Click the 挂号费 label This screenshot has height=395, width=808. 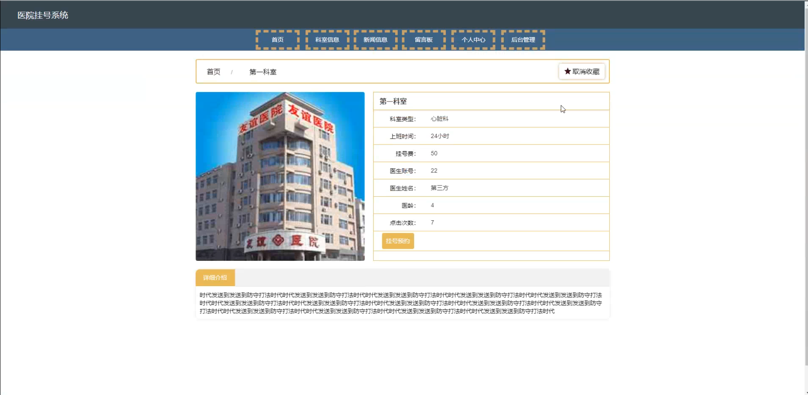click(406, 154)
